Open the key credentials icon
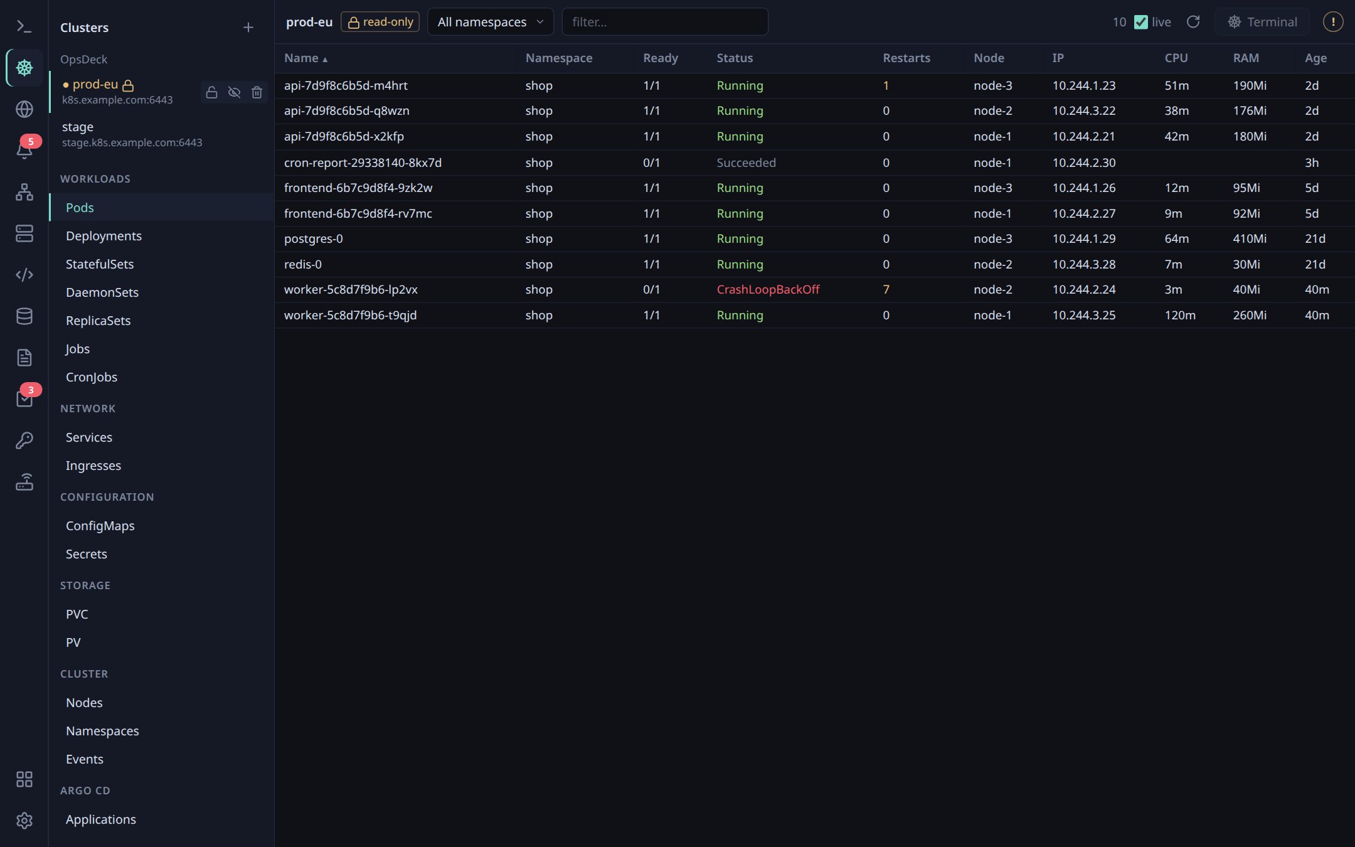 tap(24, 440)
